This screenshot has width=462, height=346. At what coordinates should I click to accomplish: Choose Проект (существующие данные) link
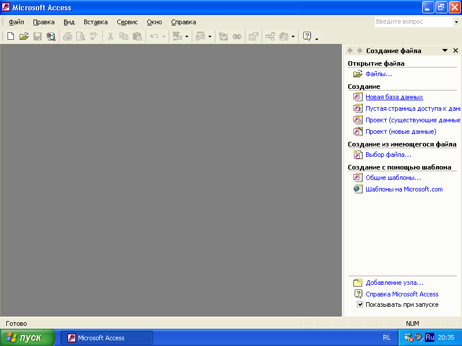pos(412,120)
